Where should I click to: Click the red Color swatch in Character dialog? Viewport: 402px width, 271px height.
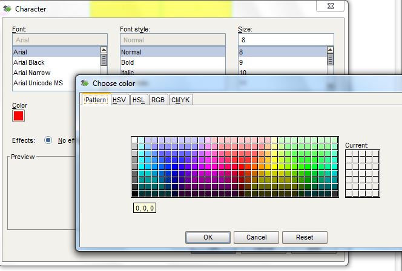point(18,116)
